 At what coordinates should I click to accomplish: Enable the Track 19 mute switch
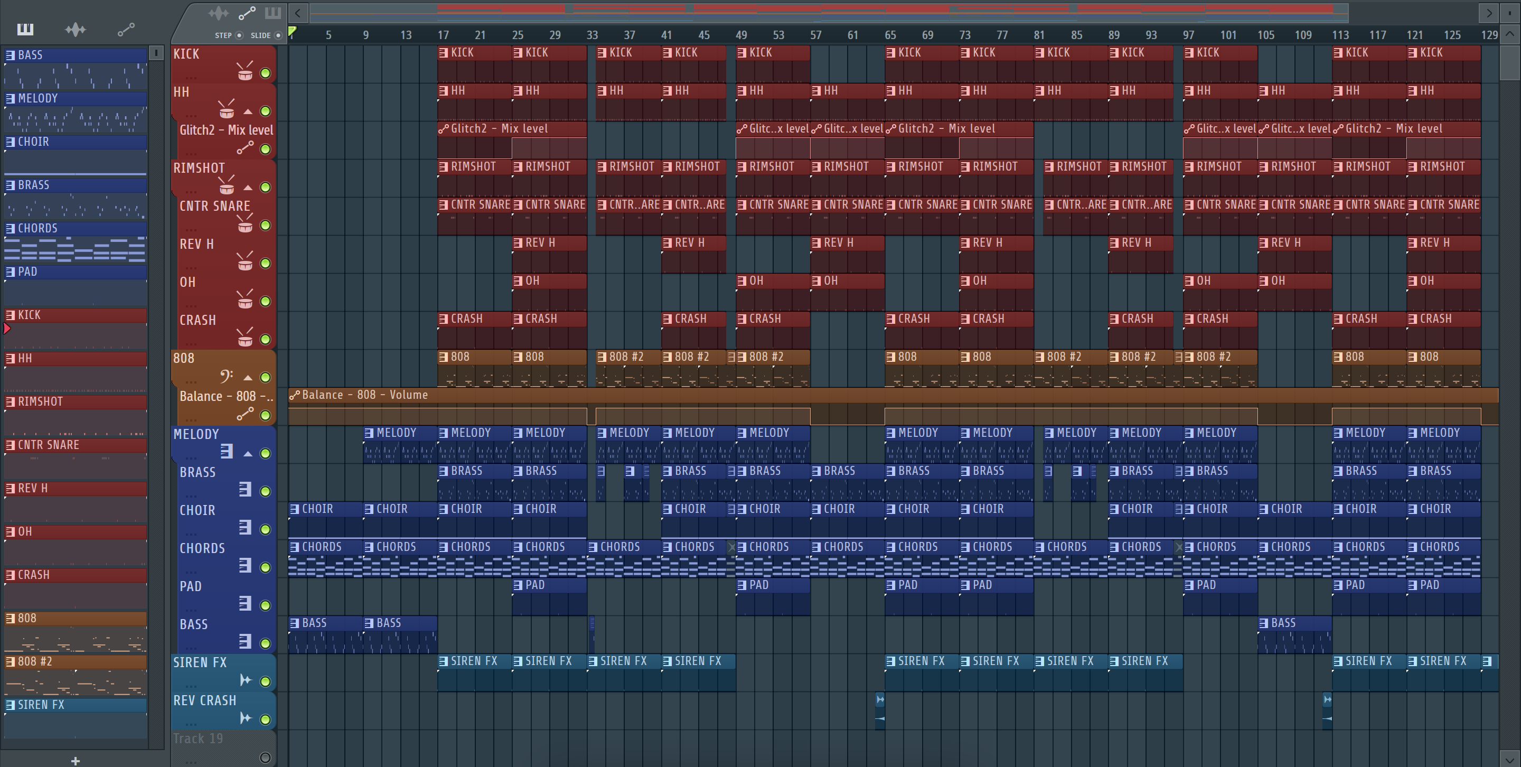(265, 757)
